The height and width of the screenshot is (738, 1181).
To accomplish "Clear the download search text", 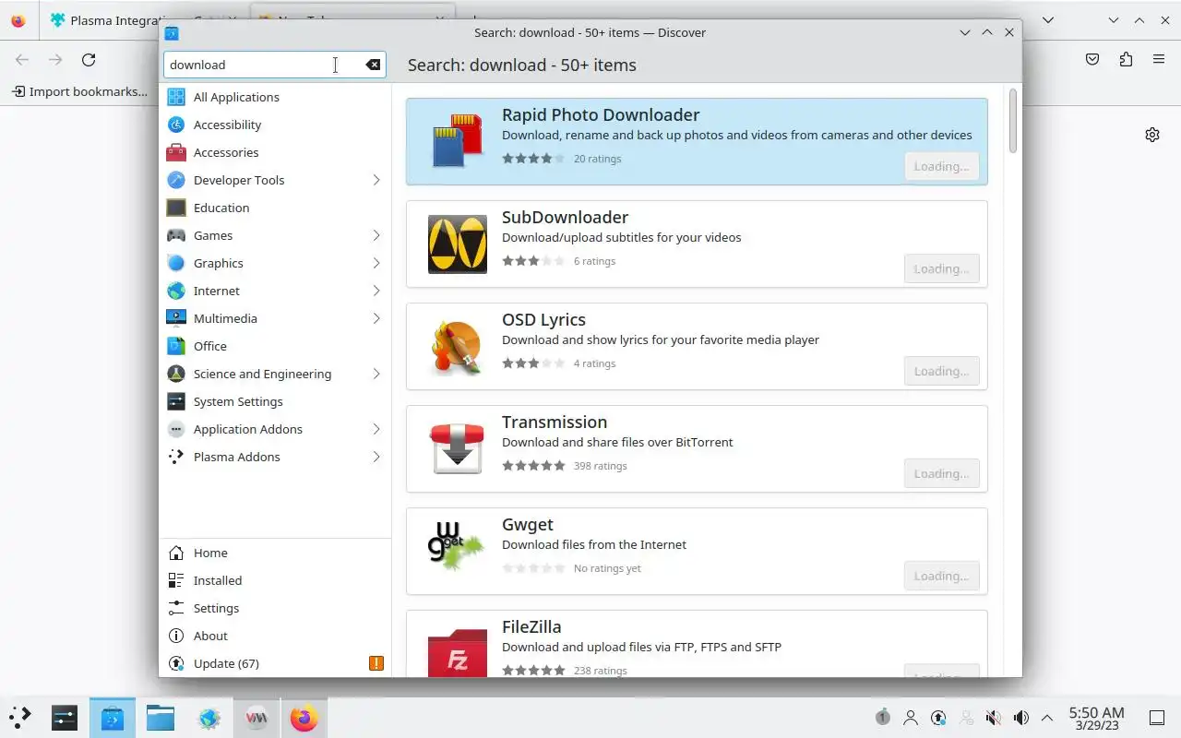I will pyautogui.click(x=373, y=65).
